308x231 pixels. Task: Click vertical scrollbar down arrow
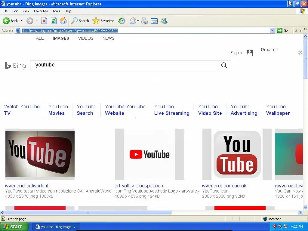(306, 208)
